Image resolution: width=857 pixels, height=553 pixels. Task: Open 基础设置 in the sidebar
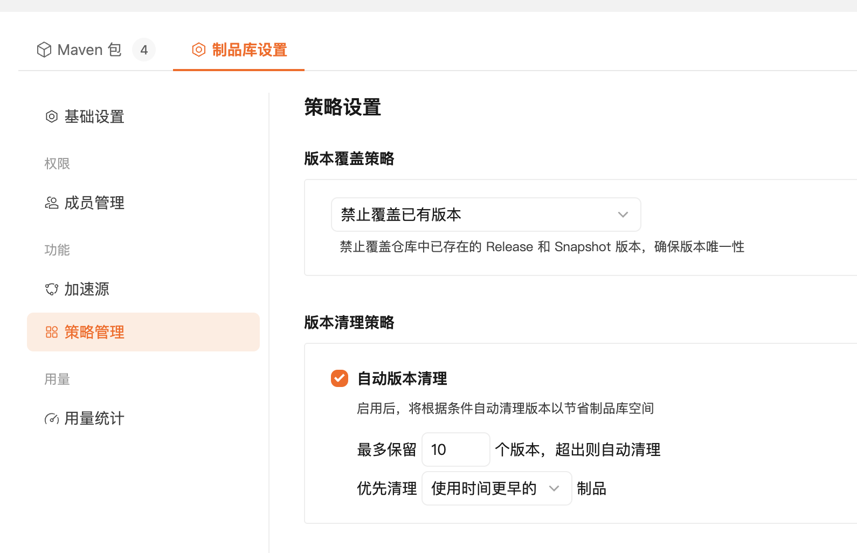point(143,116)
